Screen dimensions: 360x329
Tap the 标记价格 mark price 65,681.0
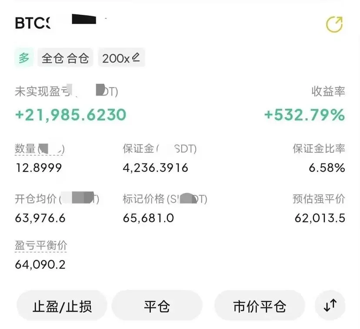148,218
